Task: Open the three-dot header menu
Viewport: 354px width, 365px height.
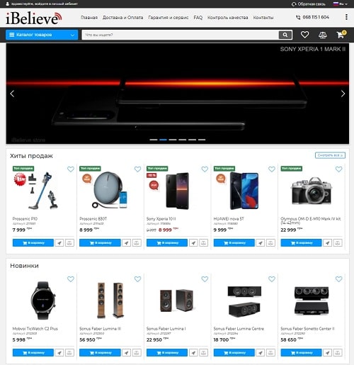Action: coord(346,17)
